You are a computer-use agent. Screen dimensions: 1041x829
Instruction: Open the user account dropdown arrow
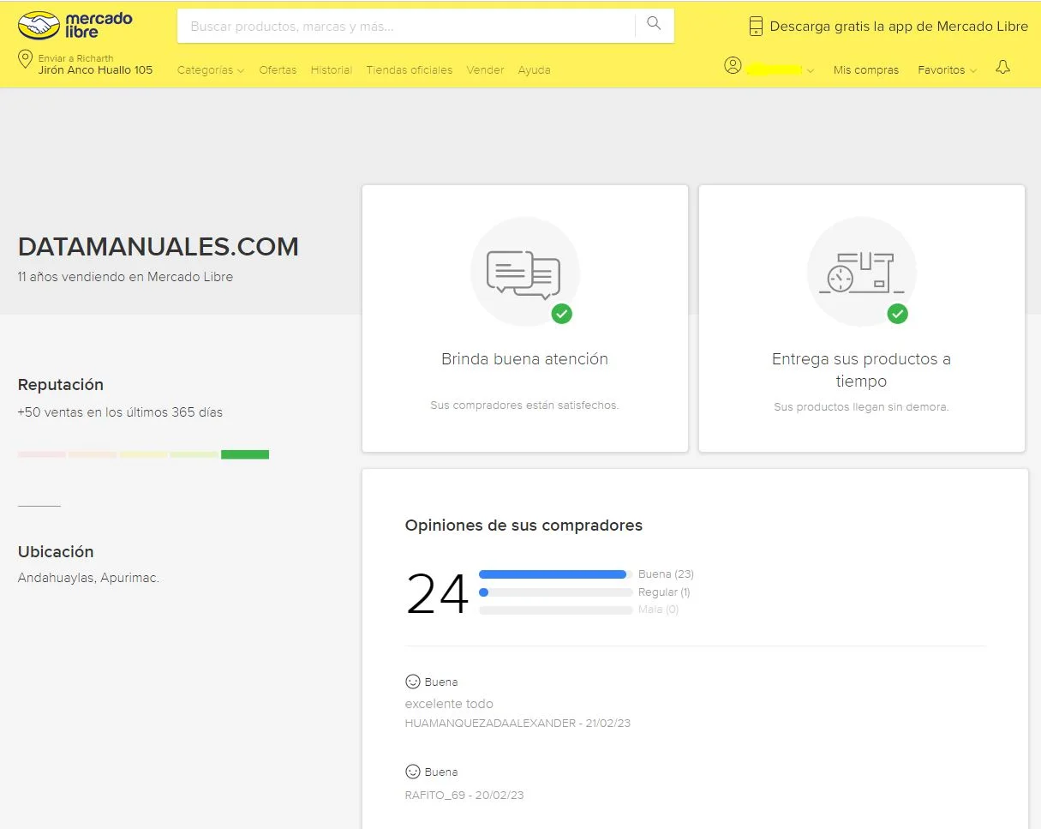(x=811, y=71)
